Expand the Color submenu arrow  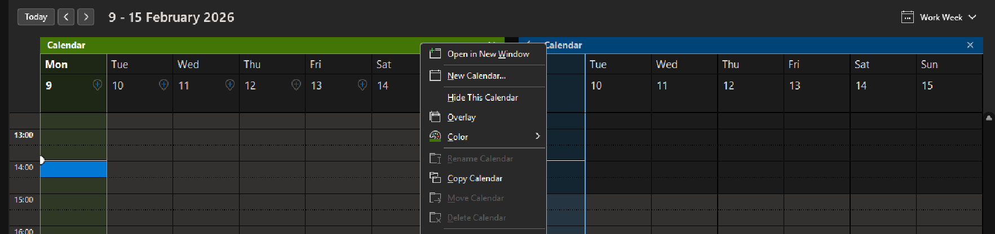coord(537,136)
